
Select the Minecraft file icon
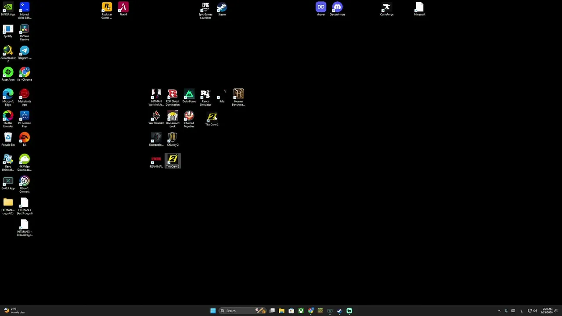pyautogui.click(x=419, y=9)
